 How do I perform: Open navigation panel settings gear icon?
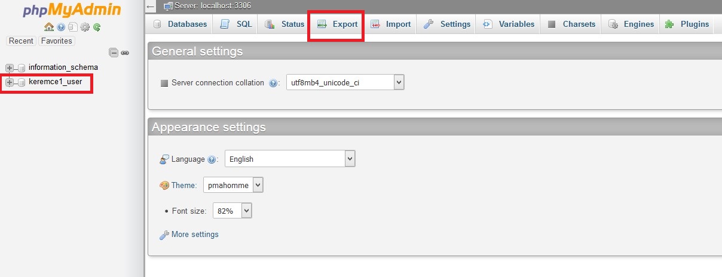(x=85, y=27)
